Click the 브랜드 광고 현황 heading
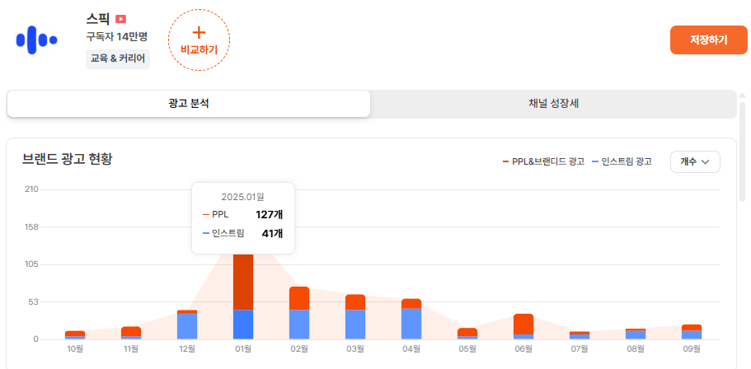This screenshot has width=751, height=369. pos(67,159)
